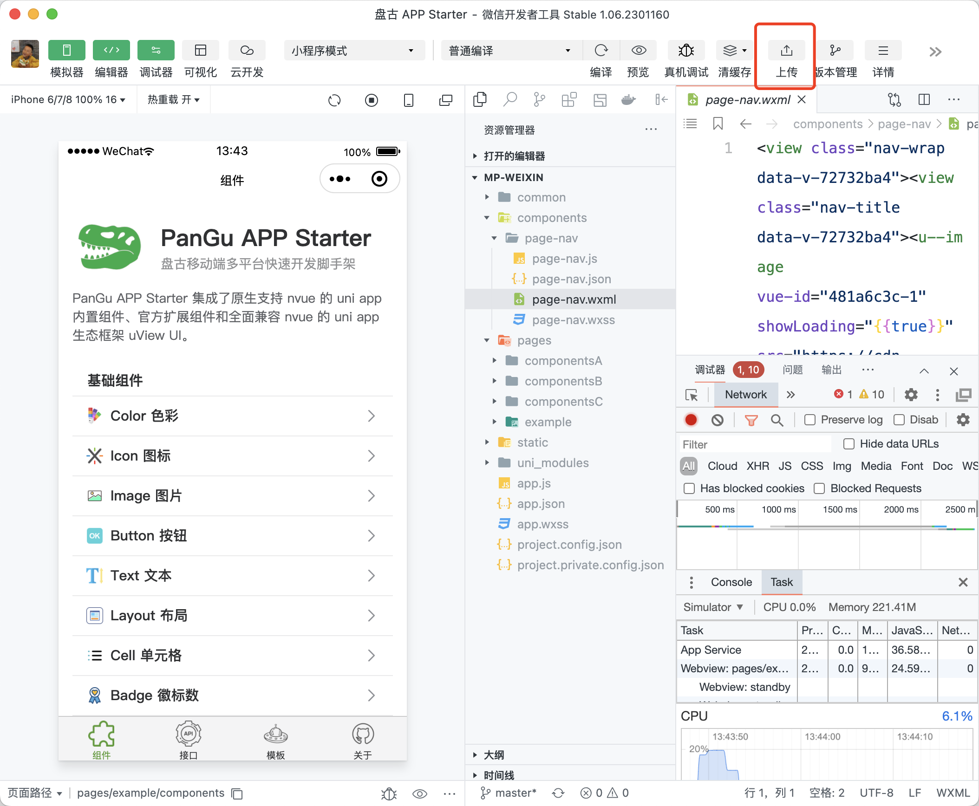The width and height of the screenshot is (979, 806).
Task: Open the Color 色彩 component row
Action: 232,416
